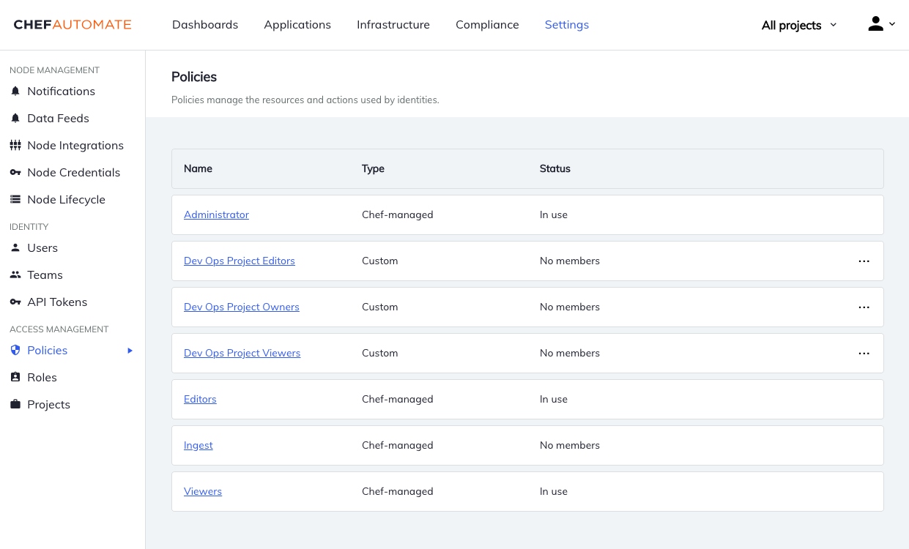Expand the All projects dropdown
Viewport: 909px width, 549px height.
click(x=798, y=24)
